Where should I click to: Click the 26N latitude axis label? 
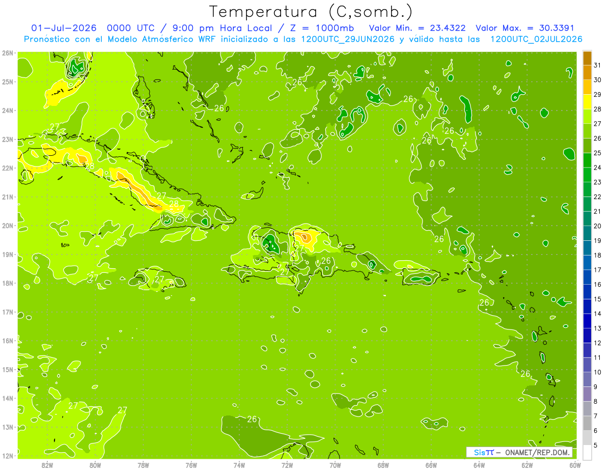(x=8, y=53)
